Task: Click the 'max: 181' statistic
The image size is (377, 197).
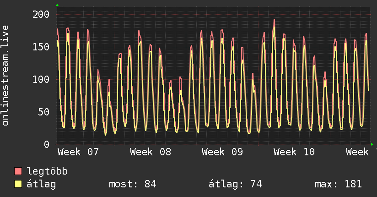Action: point(338,184)
